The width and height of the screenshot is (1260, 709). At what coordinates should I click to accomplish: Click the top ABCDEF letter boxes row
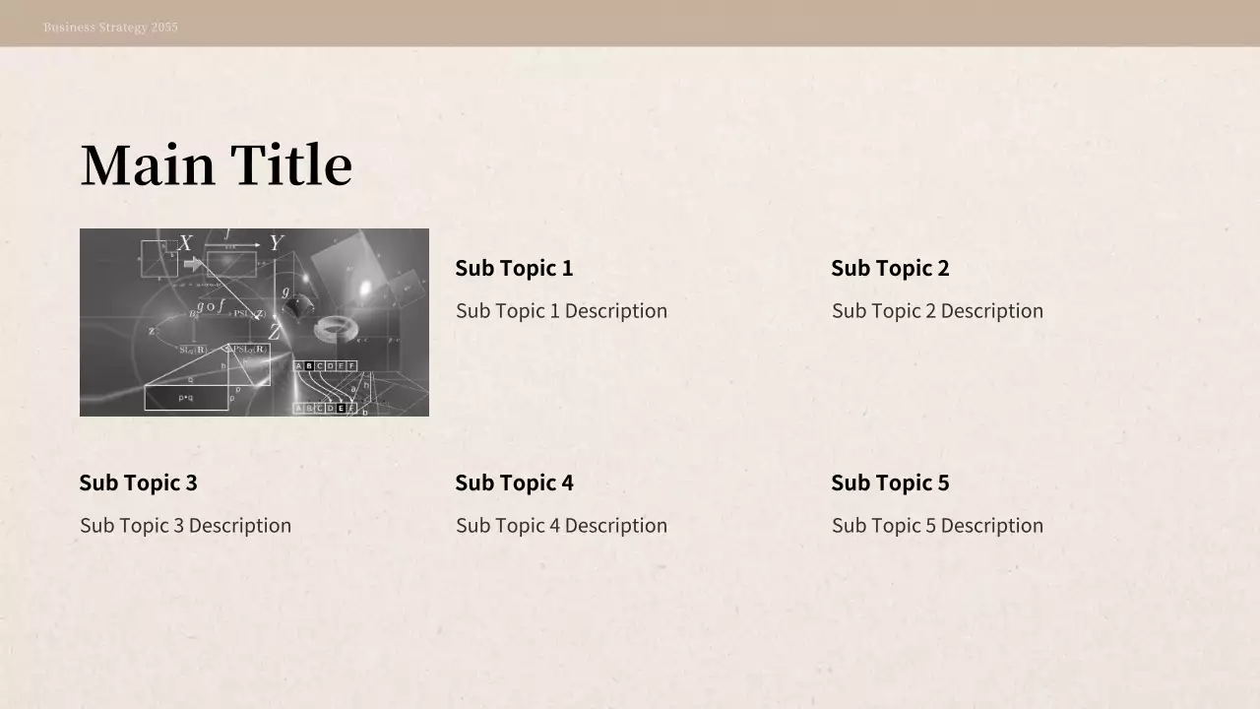pyautogui.click(x=325, y=366)
